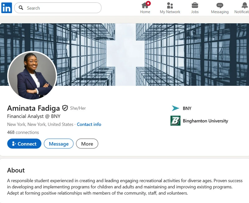
Task: Click the verification shield badge by name
Action: point(65,108)
